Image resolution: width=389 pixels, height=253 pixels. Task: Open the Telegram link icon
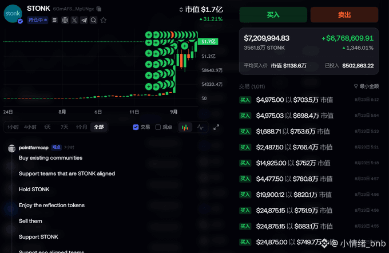click(84, 20)
